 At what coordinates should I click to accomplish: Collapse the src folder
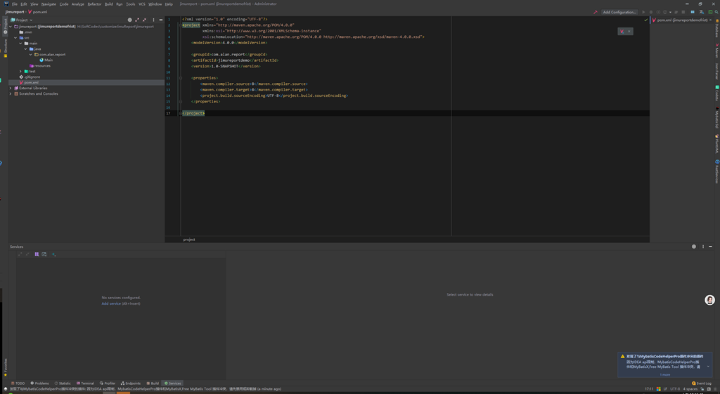[15, 38]
